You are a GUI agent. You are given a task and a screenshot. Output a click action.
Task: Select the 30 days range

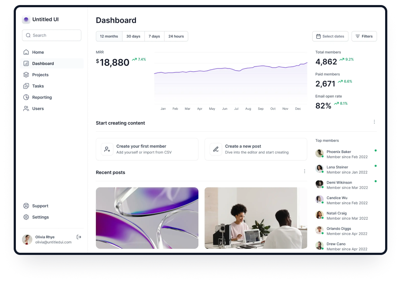[133, 36]
